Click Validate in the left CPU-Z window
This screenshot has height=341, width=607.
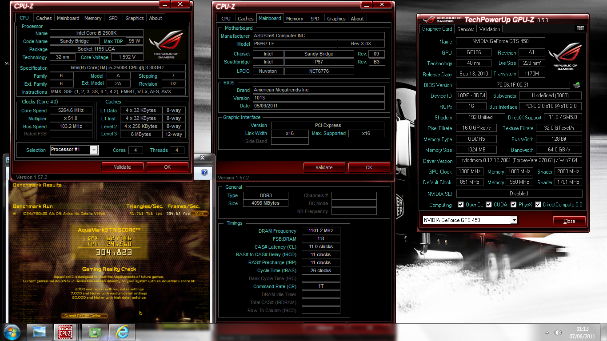[123, 167]
